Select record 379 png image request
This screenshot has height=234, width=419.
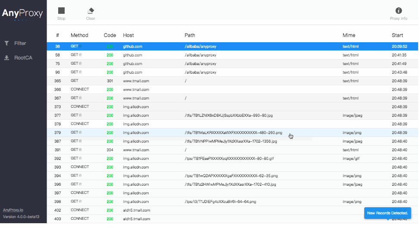tap(232, 132)
